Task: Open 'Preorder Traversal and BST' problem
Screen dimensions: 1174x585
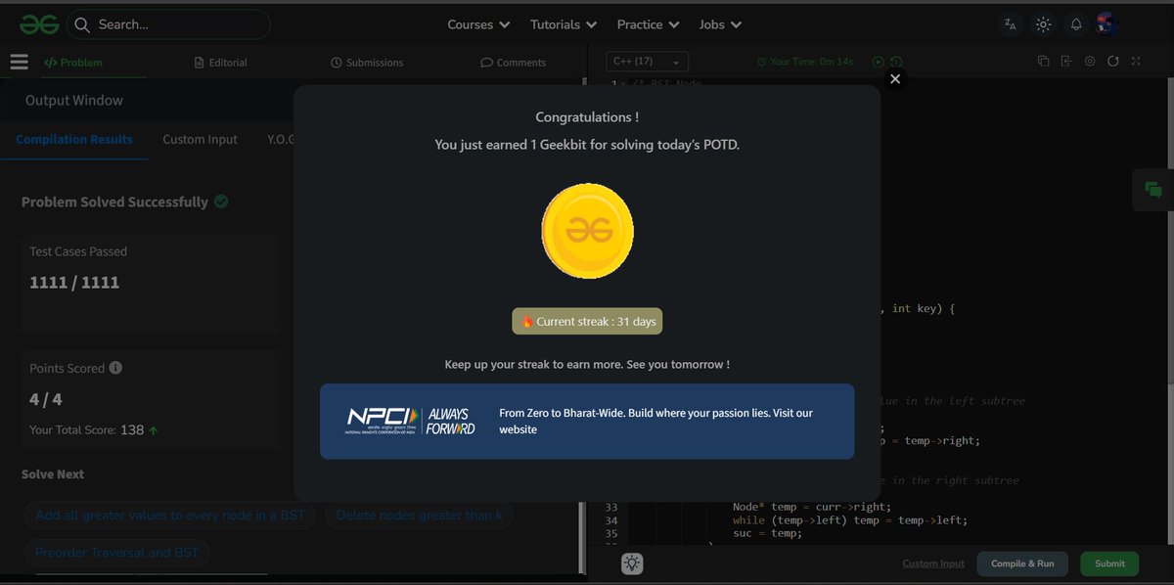Action: click(x=117, y=553)
